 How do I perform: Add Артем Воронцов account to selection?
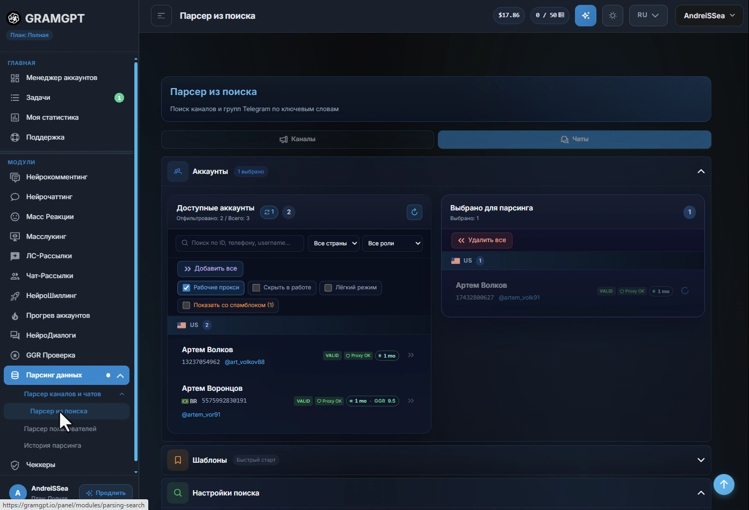(x=411, y=400)
